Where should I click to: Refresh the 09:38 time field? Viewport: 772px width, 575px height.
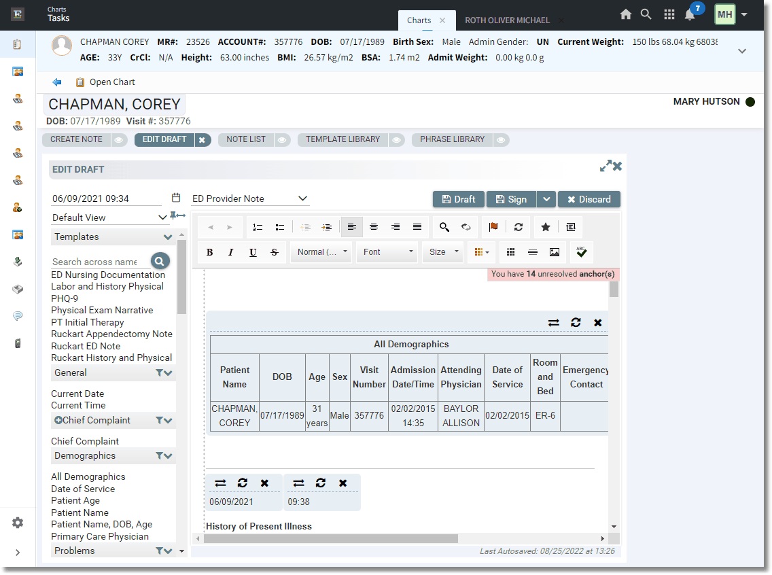coord(321,483)
